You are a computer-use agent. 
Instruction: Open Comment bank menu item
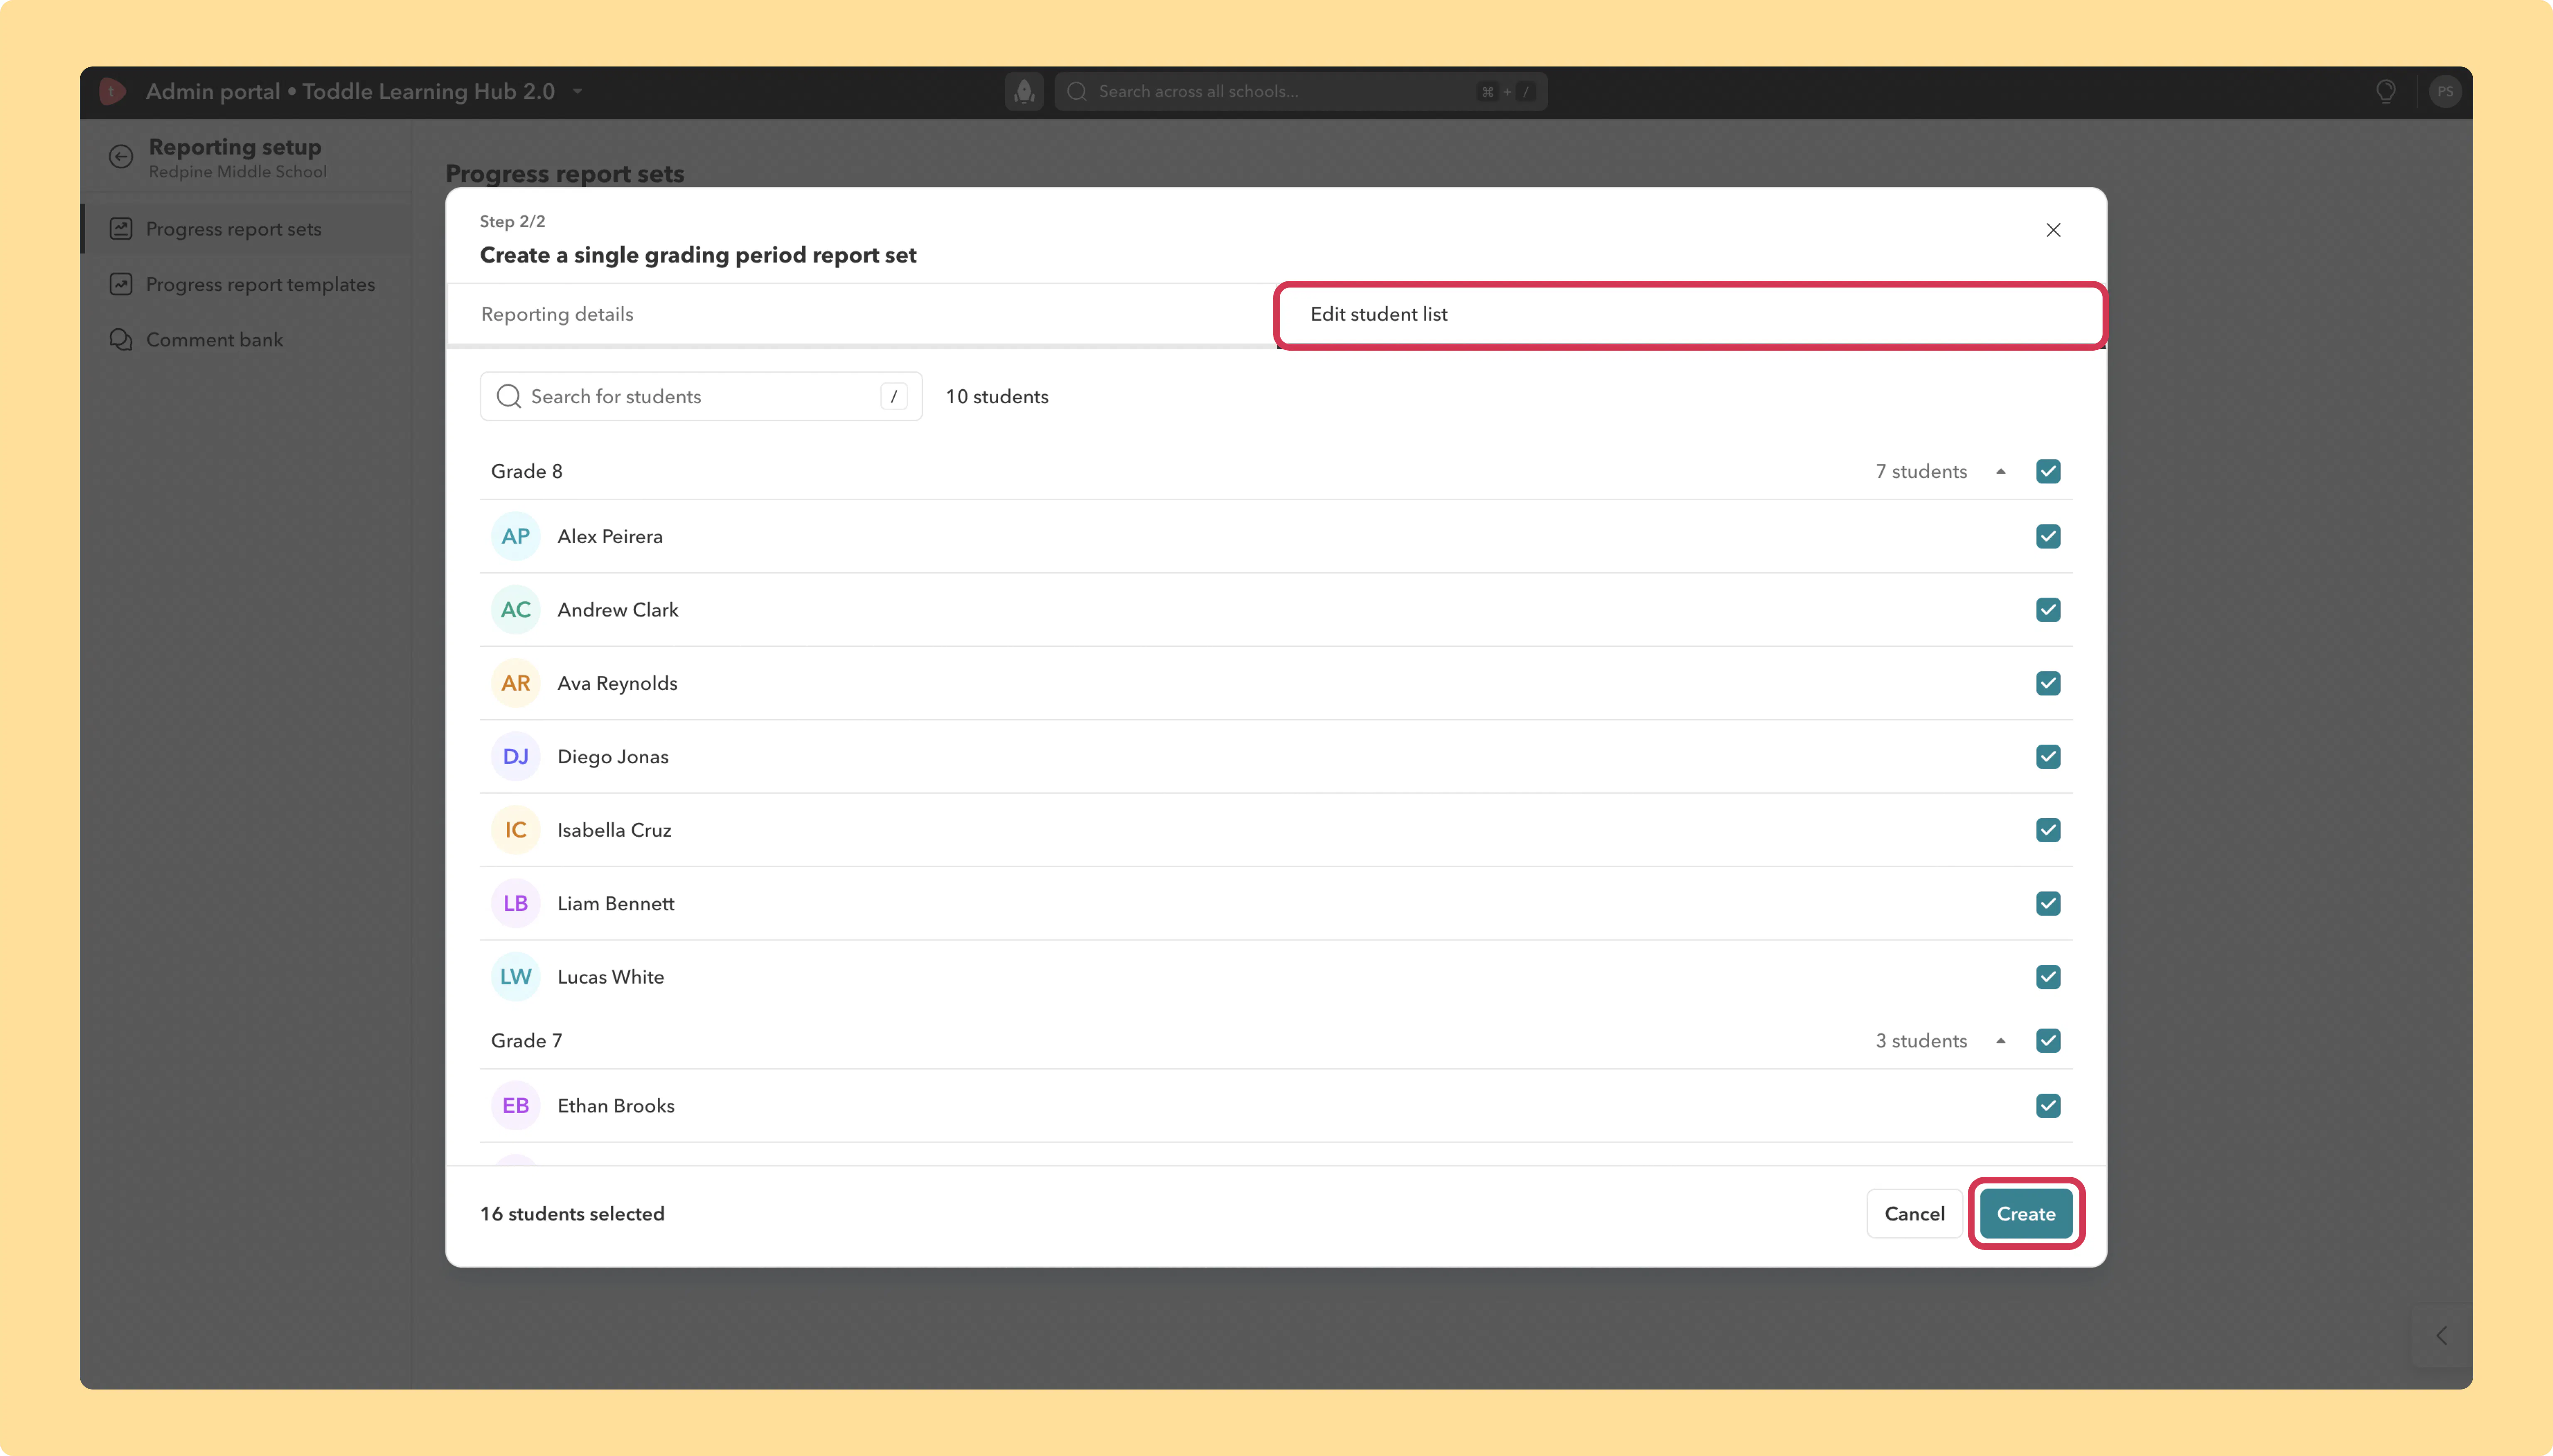[x=246, y=340]
